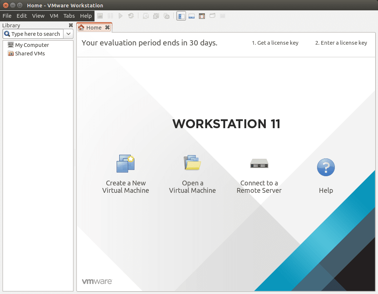Click the Create a New Virtual Machine icon
The image size is (378, 294).
[126, 164]
